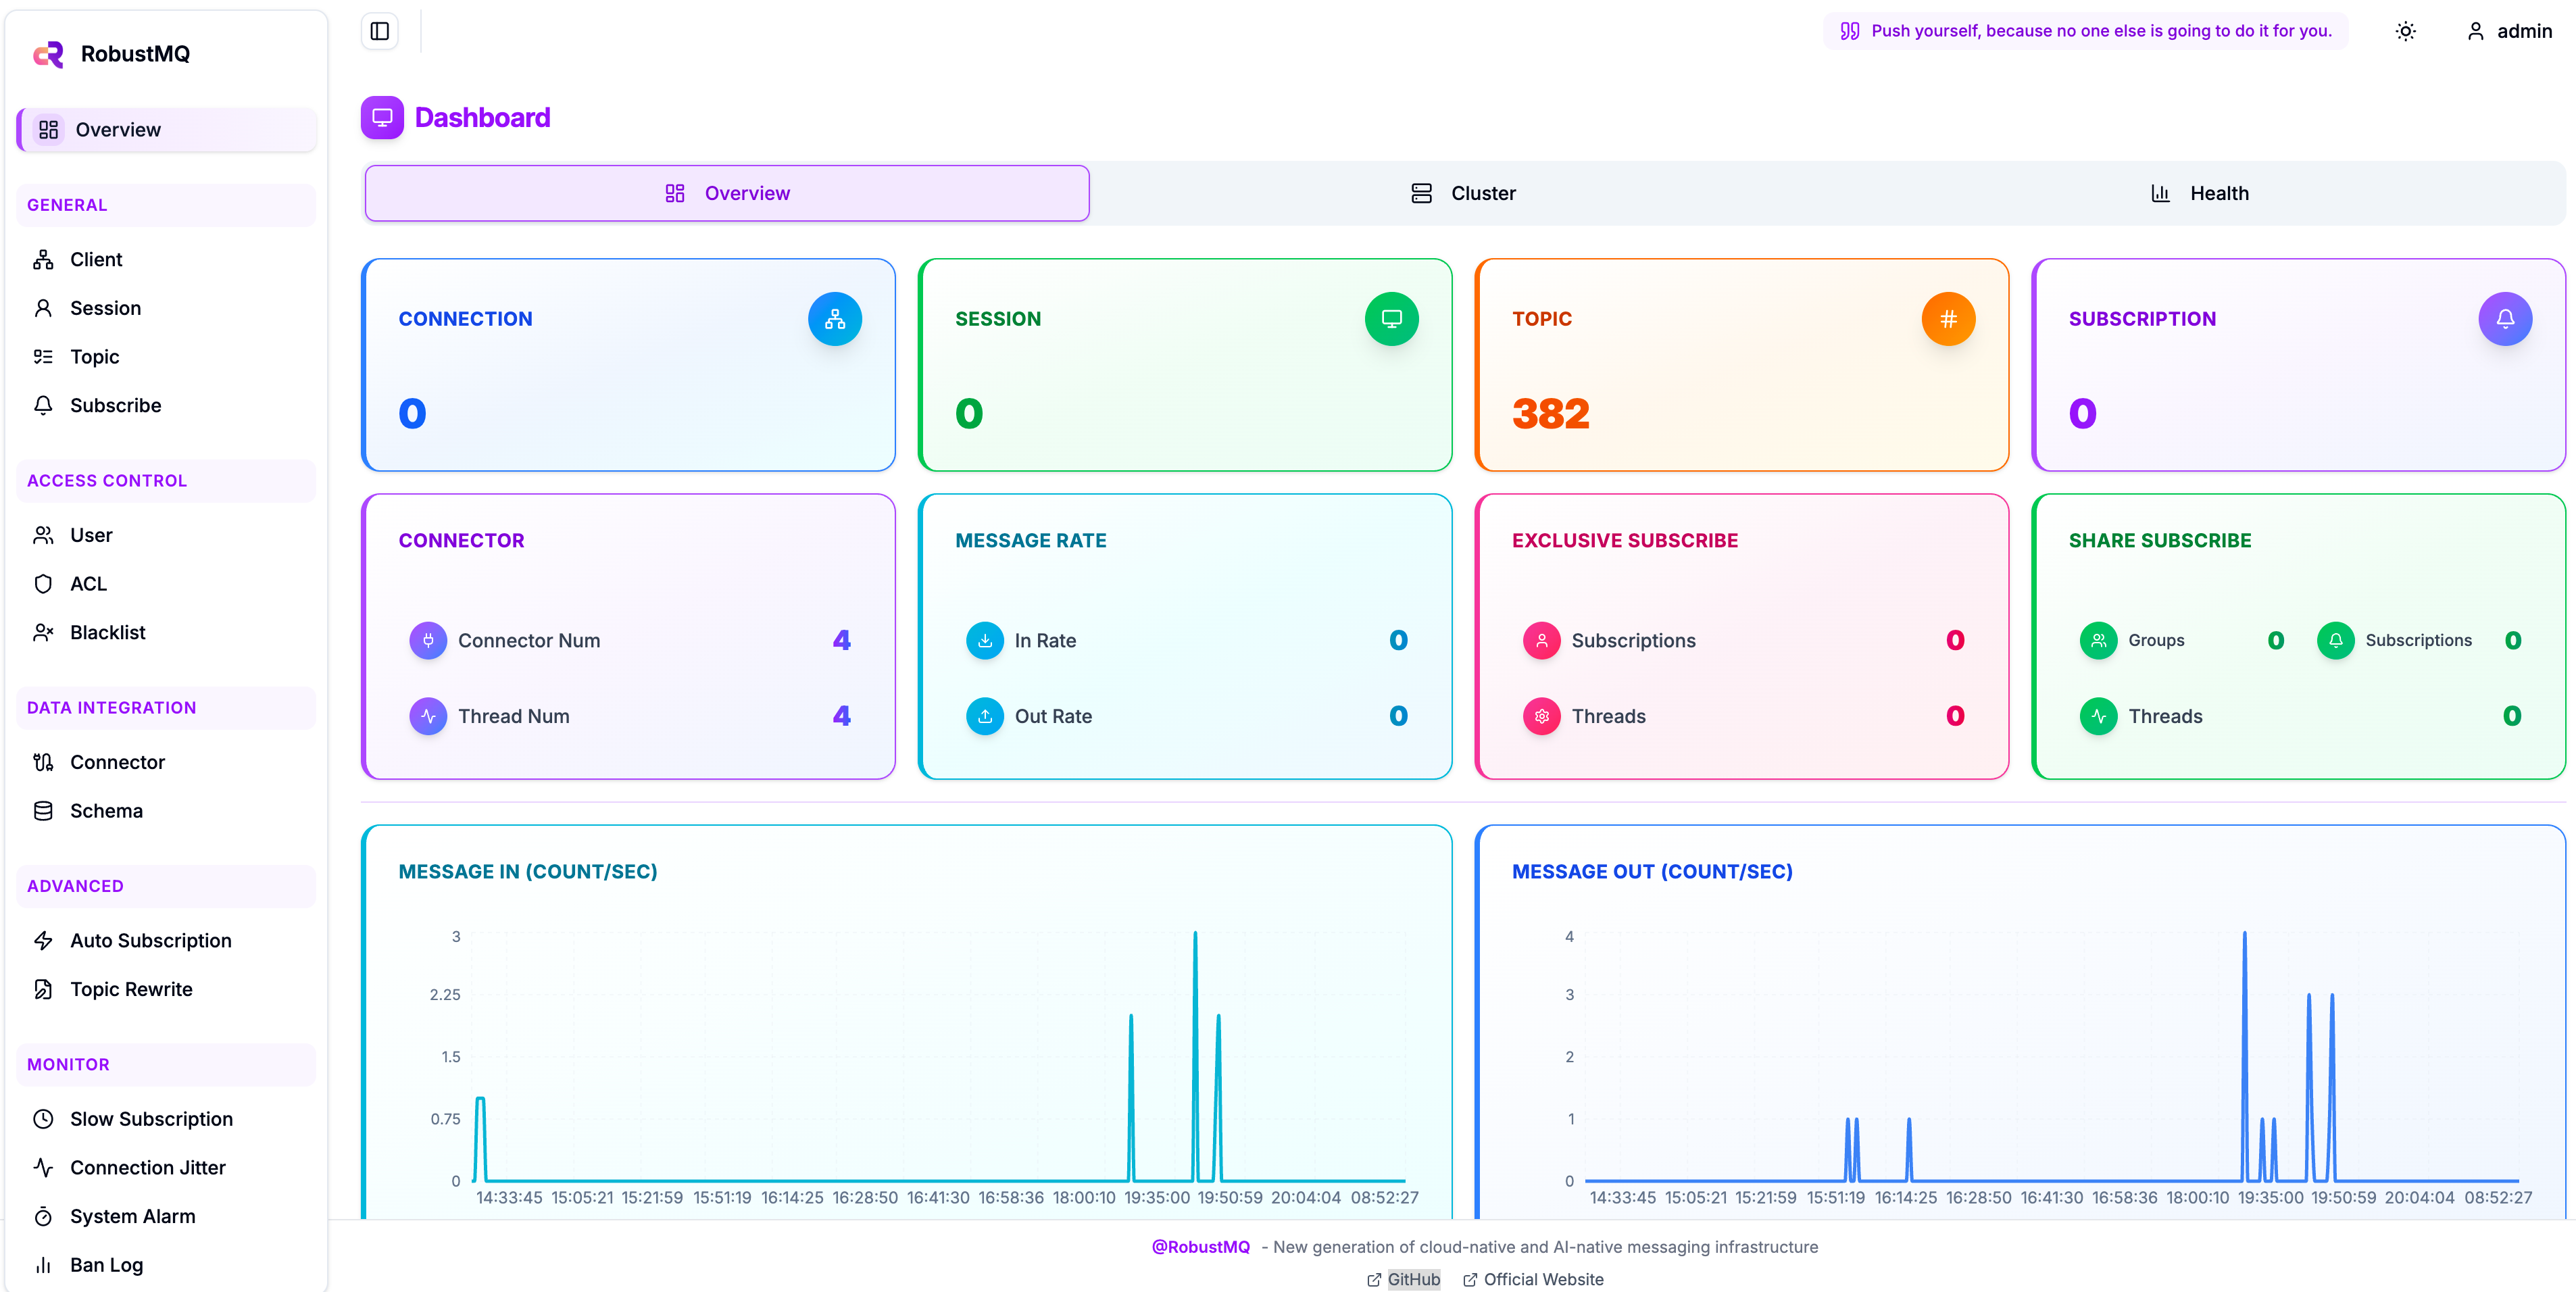The width and height of the screenshot is (2576, 1292).
Task: Open the Connector icon under Data Integration
Action: (43, 761)
